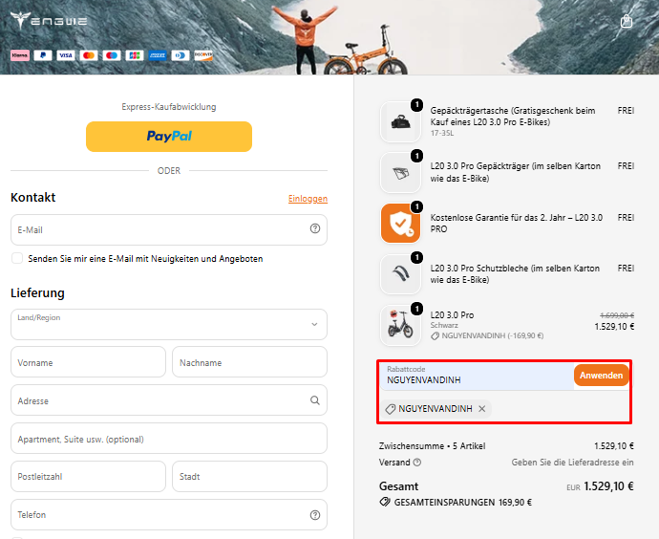
Task: Click the GESAMTEINSPARUNGEN 169,90 € text
Action: click(462, 502)
